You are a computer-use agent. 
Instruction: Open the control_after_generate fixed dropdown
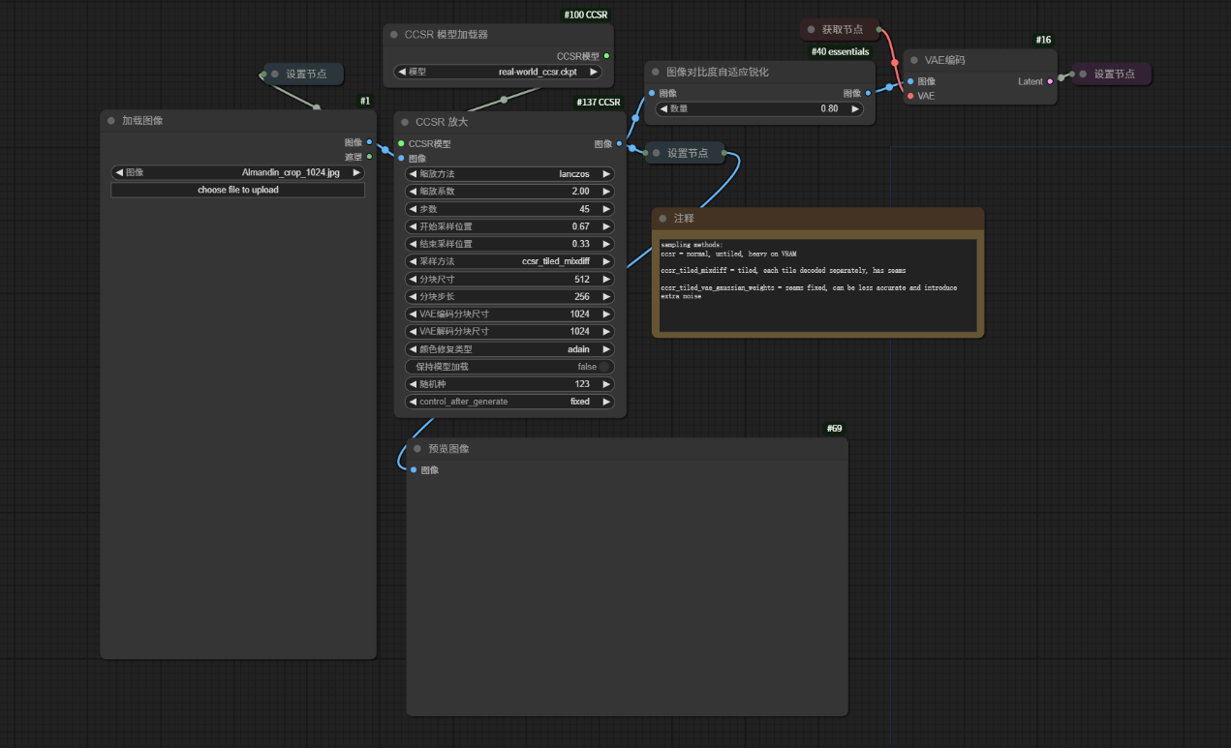point(509,402)
